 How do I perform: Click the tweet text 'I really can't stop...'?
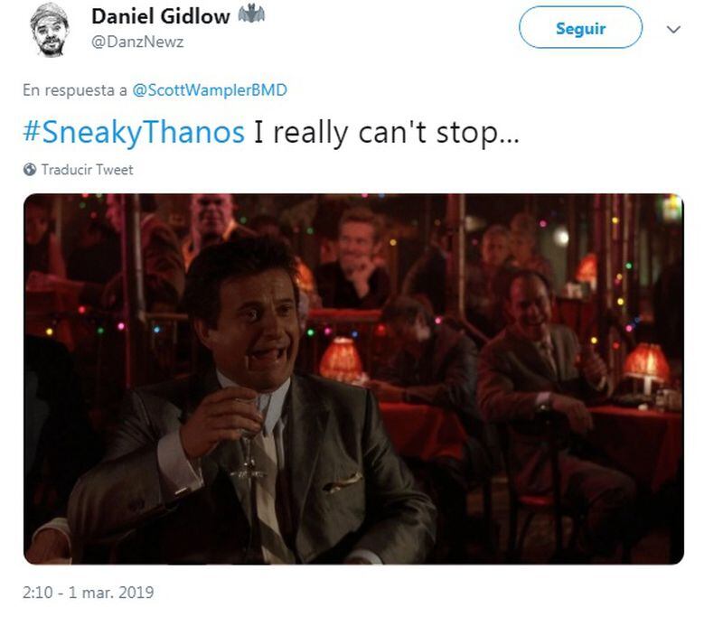(x=387, y=132)
